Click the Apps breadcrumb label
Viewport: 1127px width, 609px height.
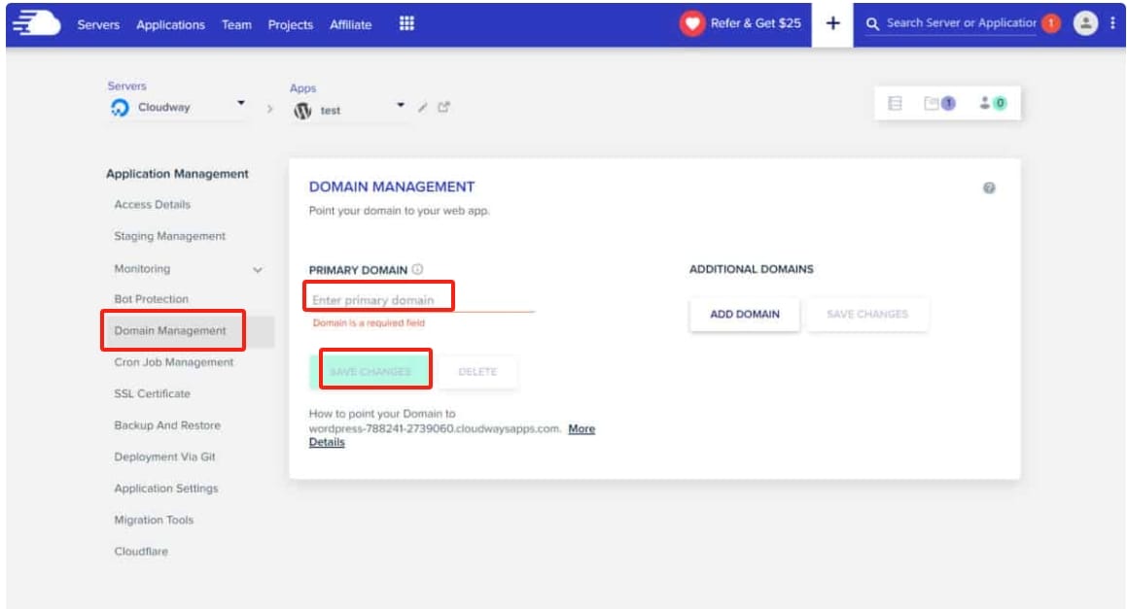pyautogui.click(x=302, y=88)
